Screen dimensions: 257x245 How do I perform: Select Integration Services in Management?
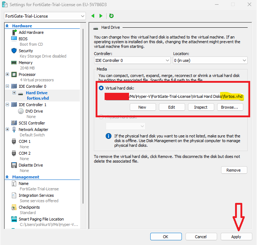[x=36, y=195]
